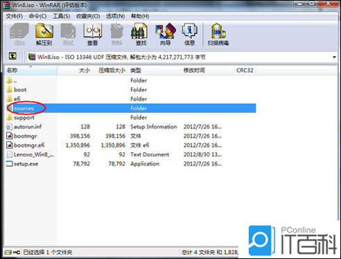Open the Commands (命令) menu
Screen dimensions: 341x259
click(37, 16)
